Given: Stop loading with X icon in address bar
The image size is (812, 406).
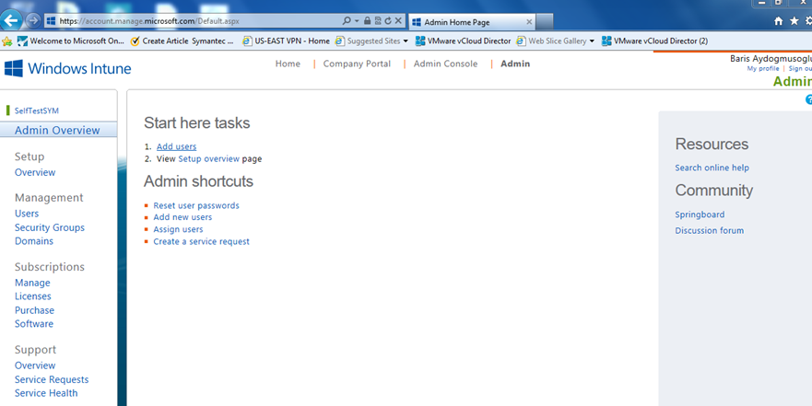Looking at the screenshot, I should 398,21.
